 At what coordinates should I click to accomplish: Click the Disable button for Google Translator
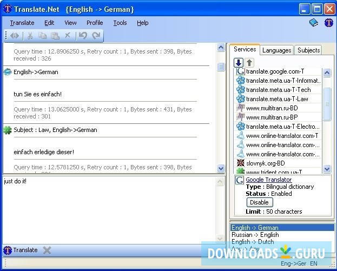pyautogui.click(x=260, y=202)
